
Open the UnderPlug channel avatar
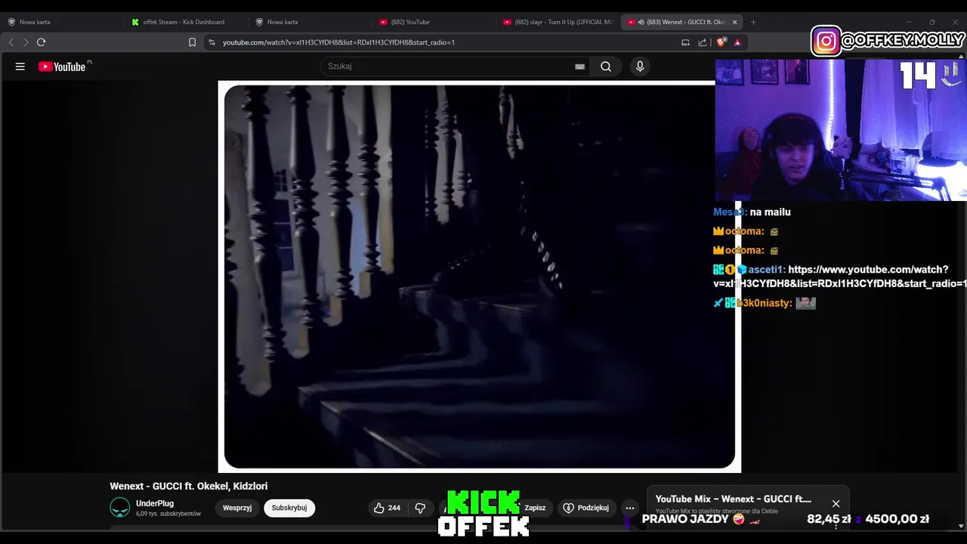point(120,508)
